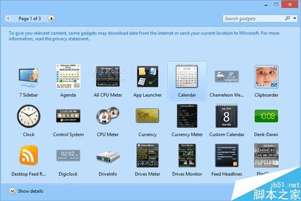Click the Search gadgets input field
This screenshot has width=301, height=201.
coord(254,19)
